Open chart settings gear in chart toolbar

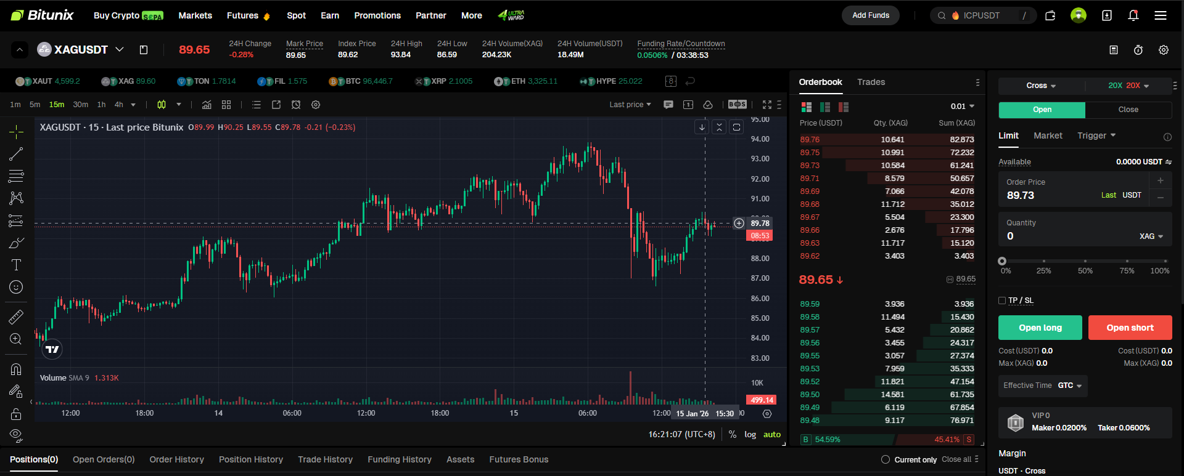(316, 105)
